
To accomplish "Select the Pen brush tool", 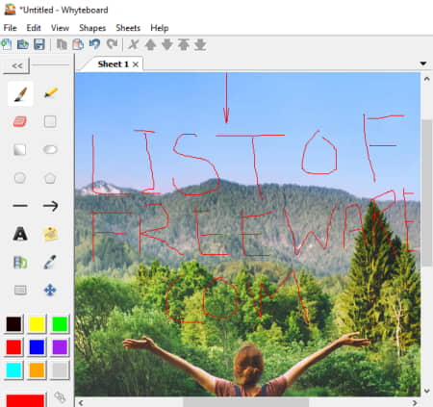I will (20, 93).
